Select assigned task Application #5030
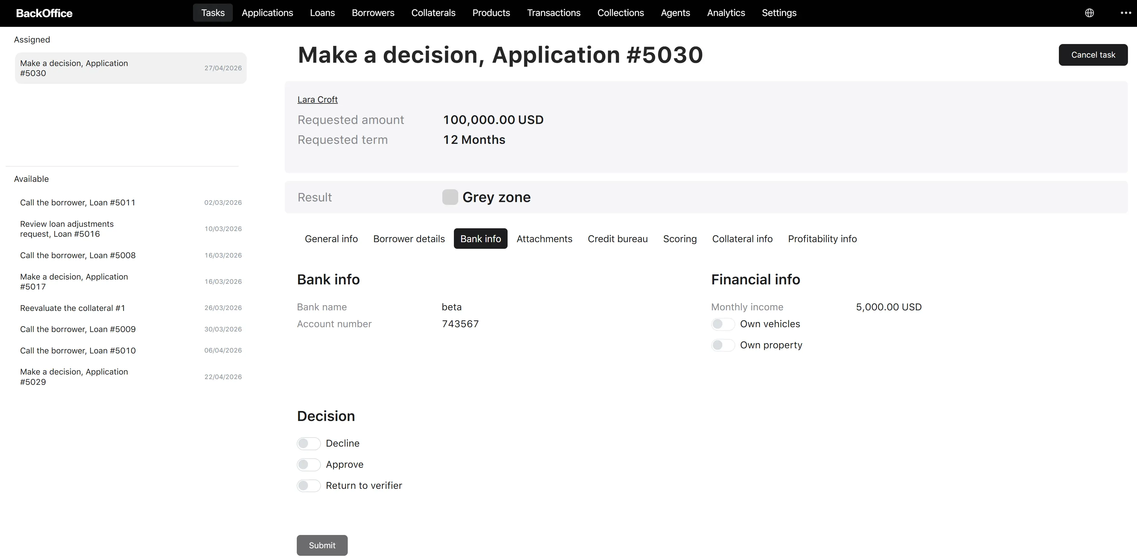Viewport: 1137px width, 560px height. click(131, 68)
